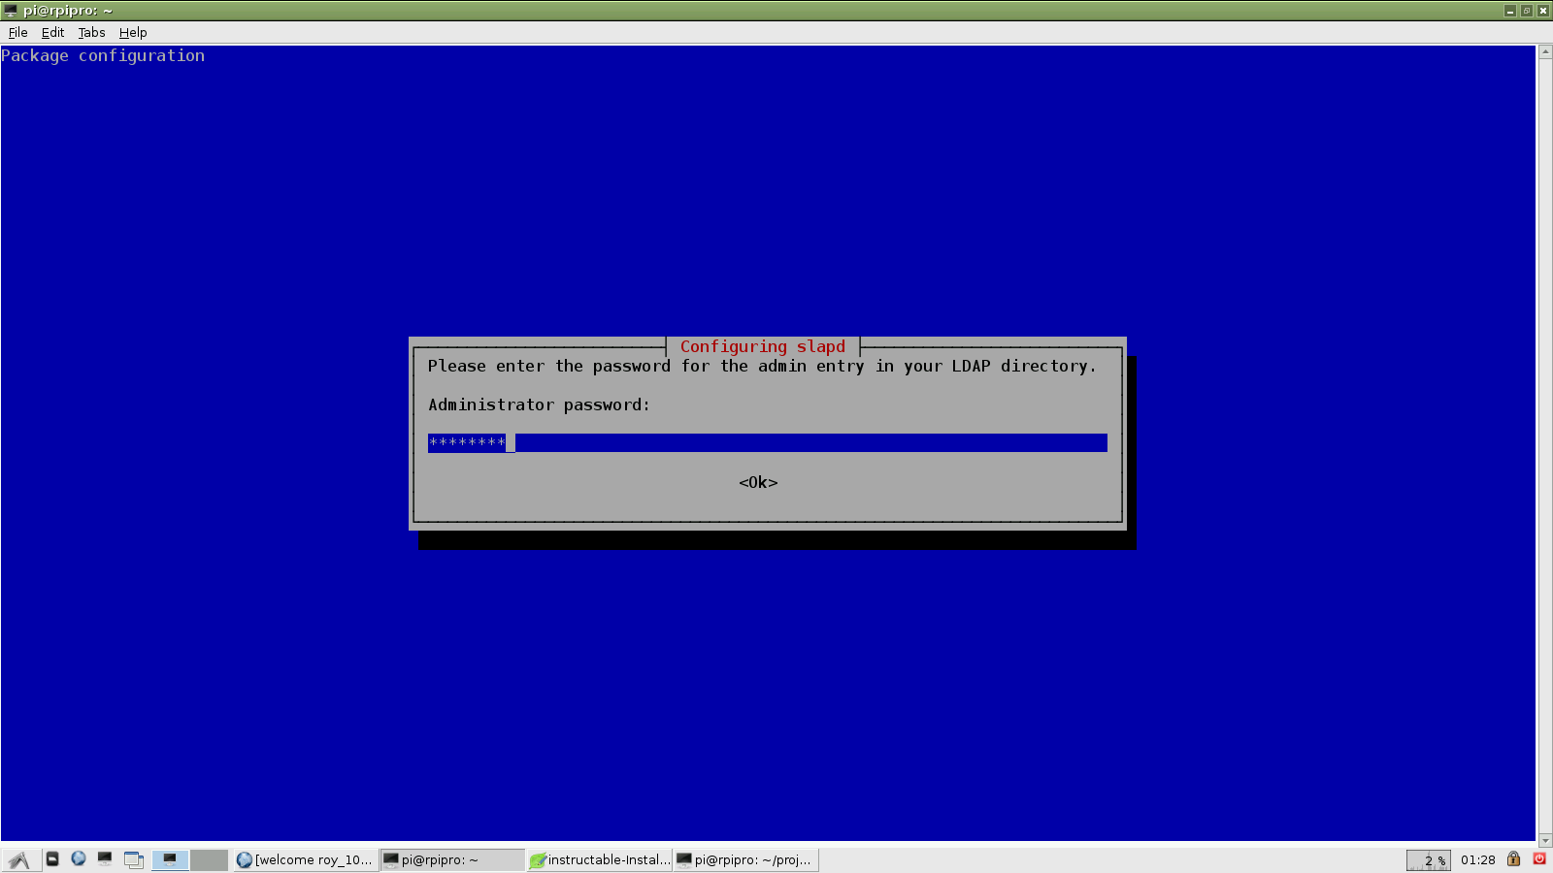Switch to the first desktop in pager

(x=170, y=859)
